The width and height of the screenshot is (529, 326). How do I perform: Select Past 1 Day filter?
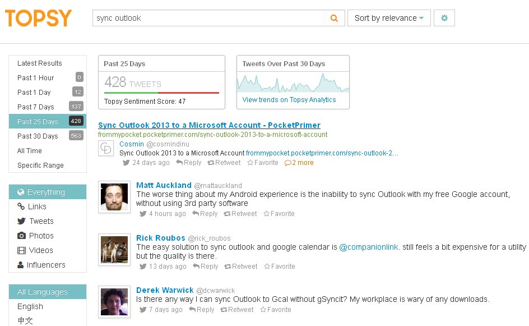pos(48,92)
